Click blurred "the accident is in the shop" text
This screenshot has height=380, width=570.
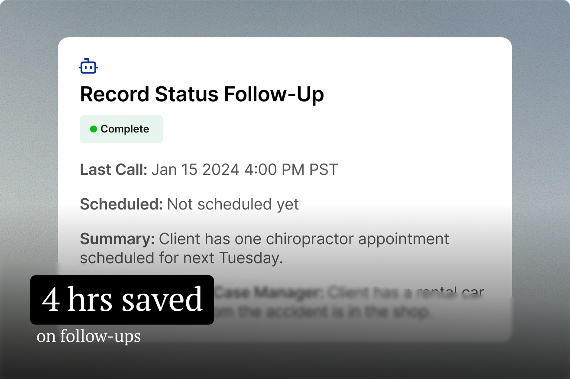pos(329,312)
